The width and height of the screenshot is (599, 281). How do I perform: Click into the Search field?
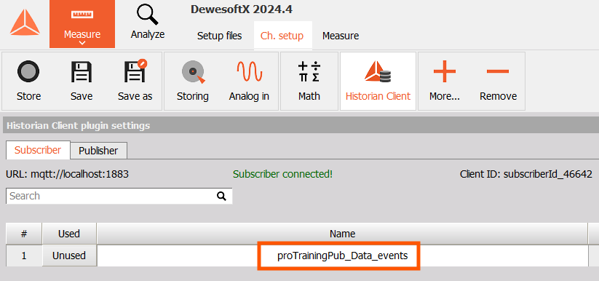point(119,196)
